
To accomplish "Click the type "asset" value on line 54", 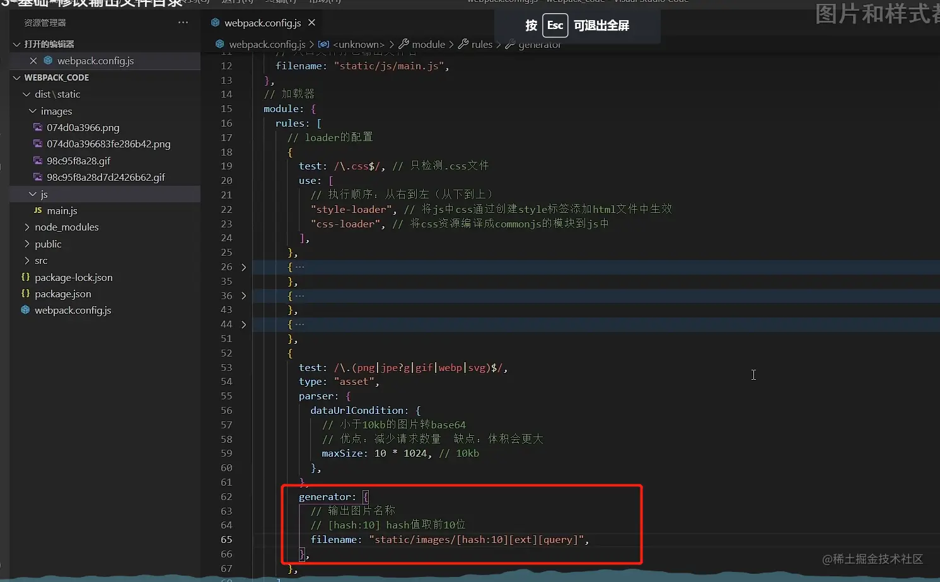I will [x=354, y=381].
